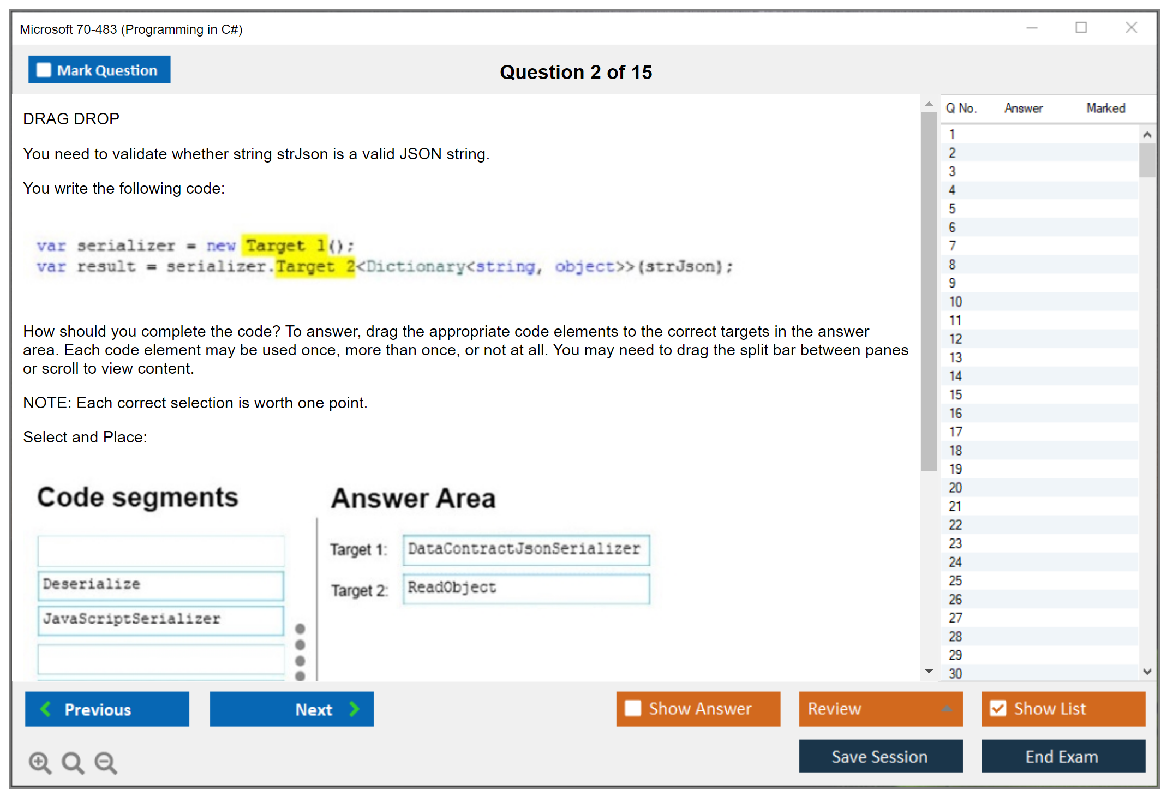Click question pane scroll down arrow

point(929,671)
